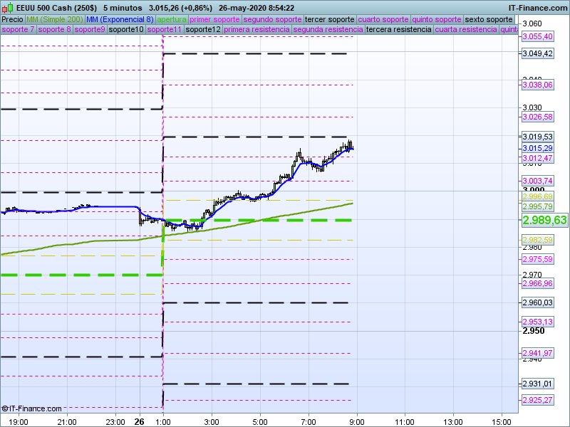Select the 'tercera resistencia' legend label
The width and height of the screenshot is (570, 427).
click(398, 30)
